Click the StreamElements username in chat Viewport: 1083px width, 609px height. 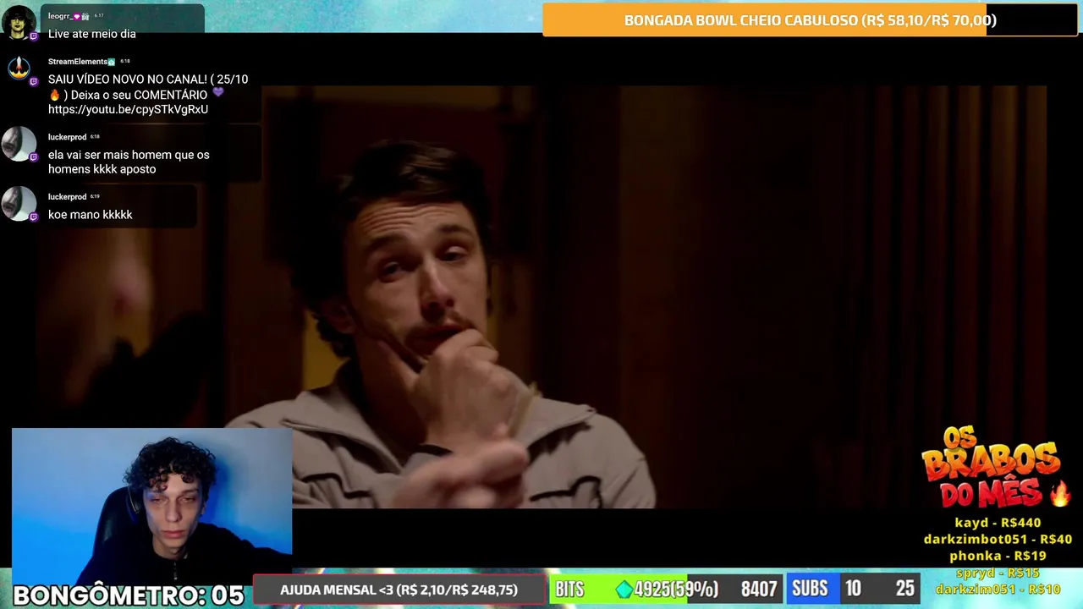[77, 62]
